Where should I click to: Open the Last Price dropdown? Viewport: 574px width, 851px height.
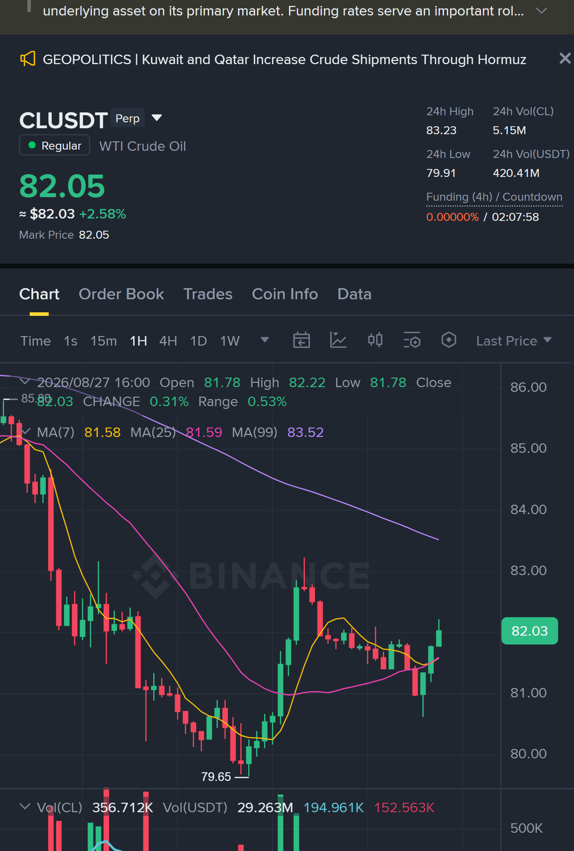tap(514, 341)
